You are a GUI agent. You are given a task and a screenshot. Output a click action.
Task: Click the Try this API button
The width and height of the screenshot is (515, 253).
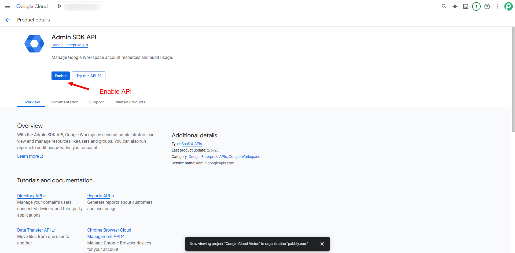89,76
